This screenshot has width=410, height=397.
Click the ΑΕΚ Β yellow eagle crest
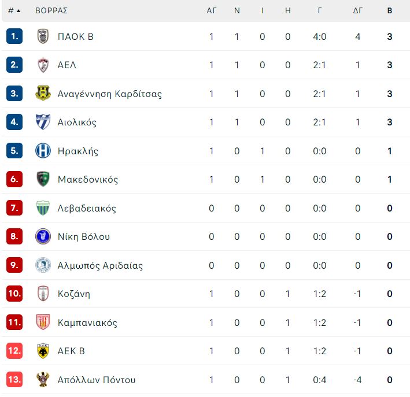tap(43, 351)
